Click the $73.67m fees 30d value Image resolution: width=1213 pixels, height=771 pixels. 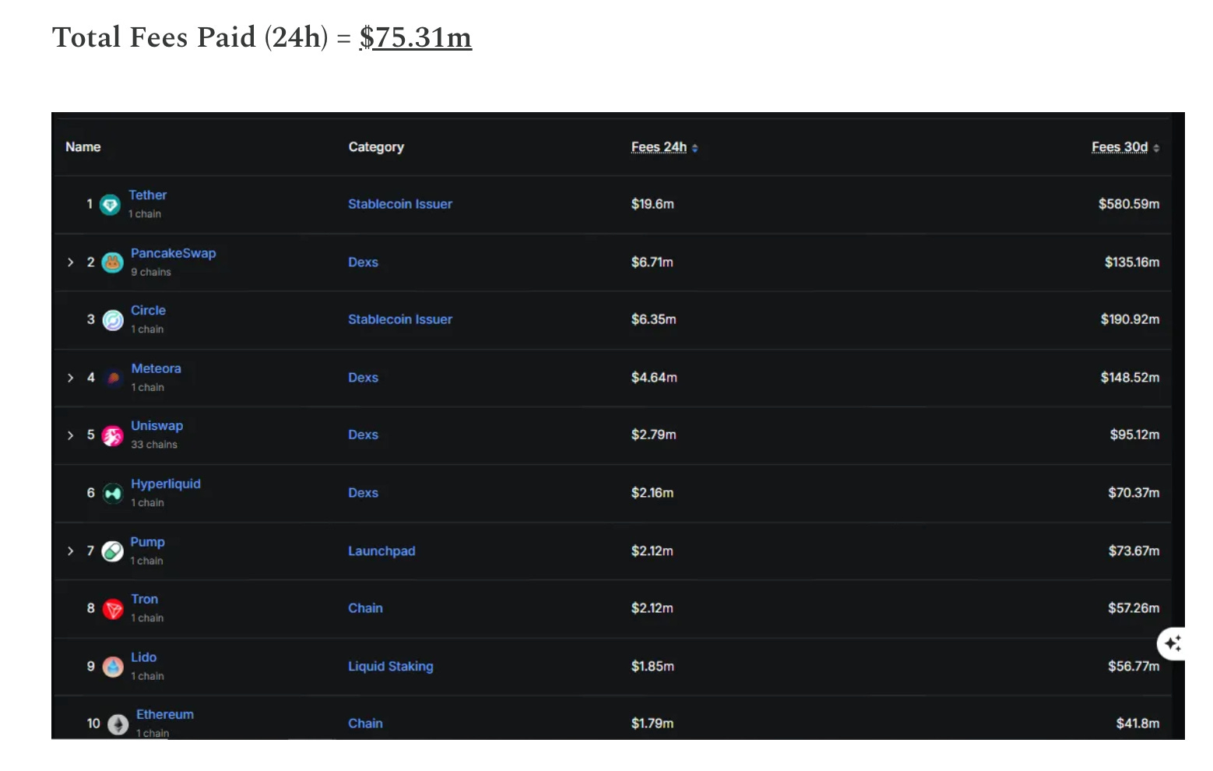pyautogui.click(x=1134, y=551)
